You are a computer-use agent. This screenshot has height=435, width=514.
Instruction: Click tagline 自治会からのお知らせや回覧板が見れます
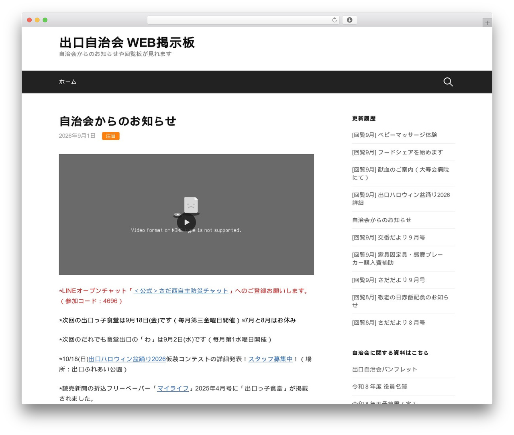115,54
